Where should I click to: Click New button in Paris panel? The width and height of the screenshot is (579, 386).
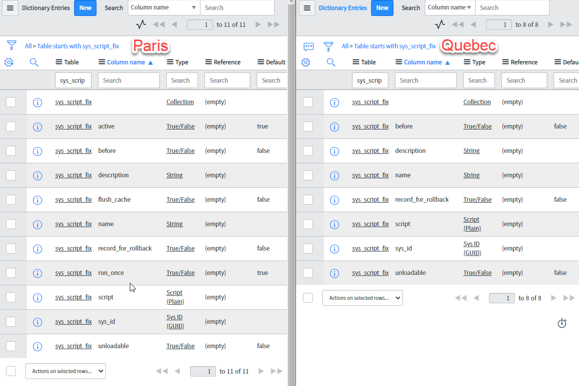[85, 8]
